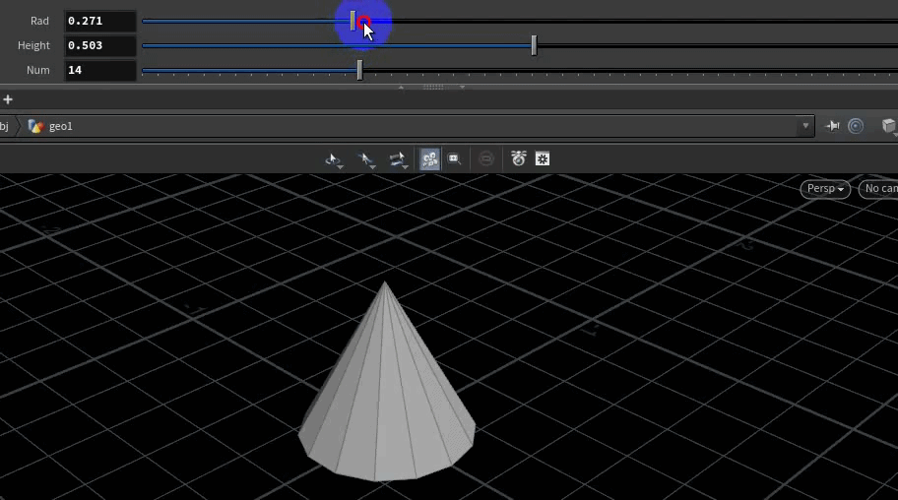Click the up arrow on pane divider
This screenshot has width=898, height=500.
(x=401, y=87)
